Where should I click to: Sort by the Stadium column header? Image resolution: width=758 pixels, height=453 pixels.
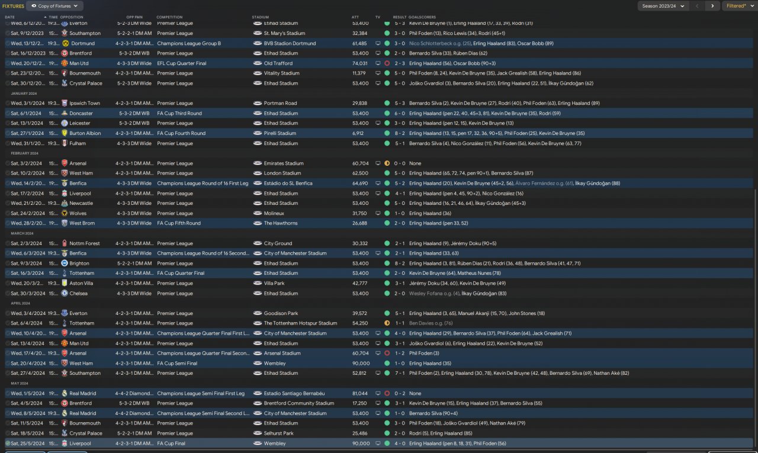(x=261, y=17)
